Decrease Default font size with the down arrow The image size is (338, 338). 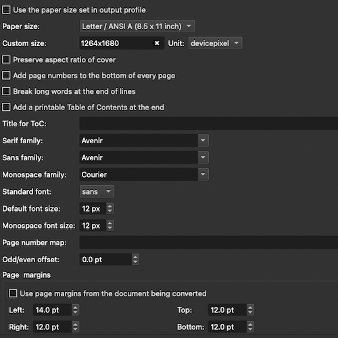coord(110,212)
